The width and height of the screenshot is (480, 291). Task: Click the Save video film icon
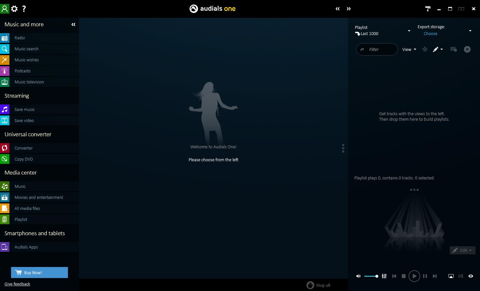5,121
